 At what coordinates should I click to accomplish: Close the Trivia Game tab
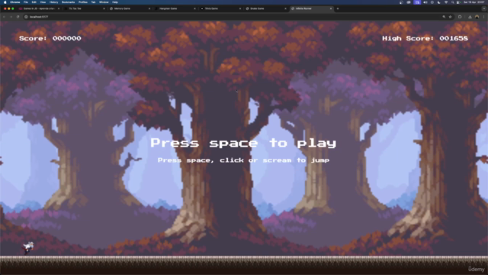[x=240, y=8]
